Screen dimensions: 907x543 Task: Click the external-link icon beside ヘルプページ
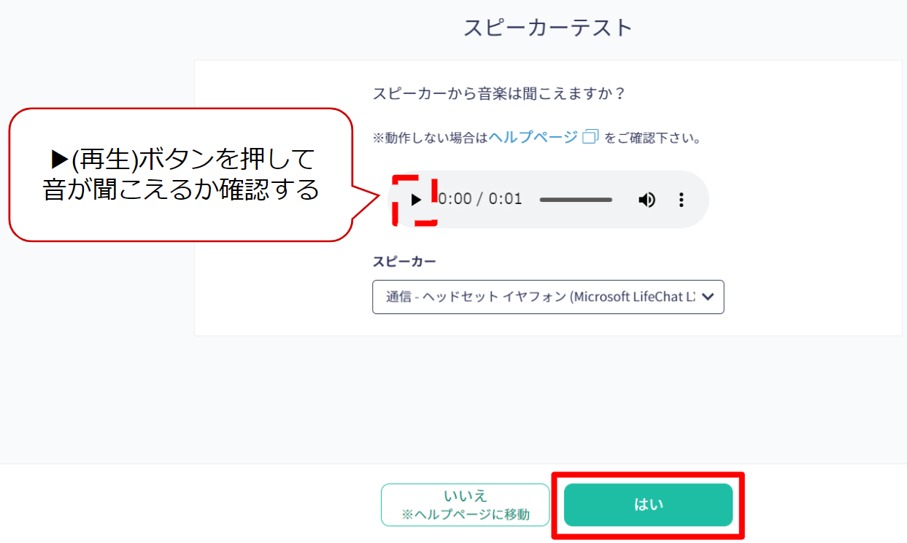pyautogui.click(x=590, y=136)
